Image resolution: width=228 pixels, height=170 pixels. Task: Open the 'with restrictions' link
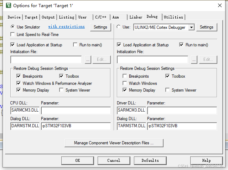[67, 27]
